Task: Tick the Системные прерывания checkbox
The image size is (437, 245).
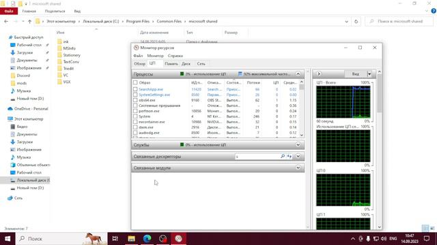Action: click(x=135, y=105)
